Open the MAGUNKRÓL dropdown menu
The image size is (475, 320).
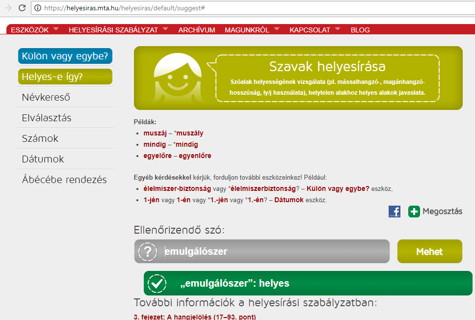pos(277,29)
